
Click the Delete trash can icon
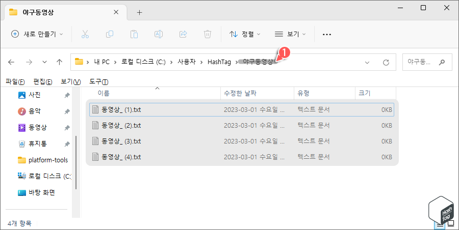(x=207, y=34)
